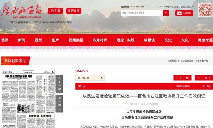Click the QR code image
Image resolution: width=213 pixels, height=128 pixels.
point(205,10)
